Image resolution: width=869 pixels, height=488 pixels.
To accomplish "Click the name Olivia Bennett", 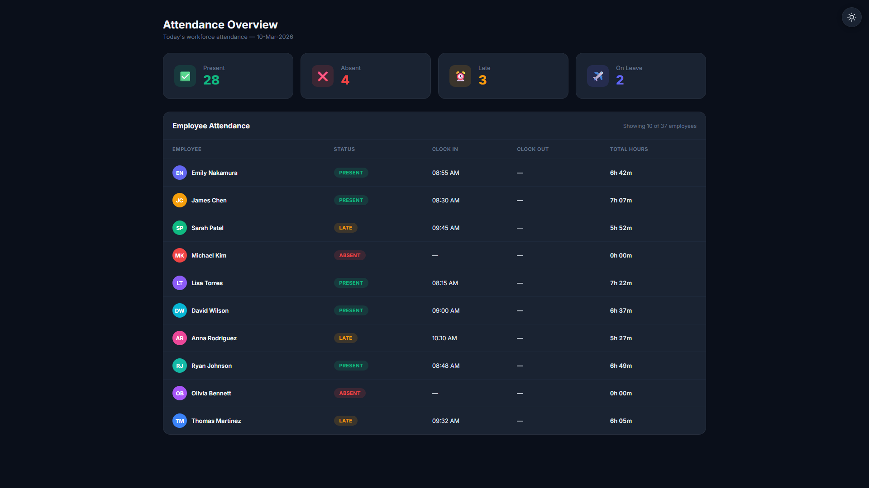I will 211,393.
